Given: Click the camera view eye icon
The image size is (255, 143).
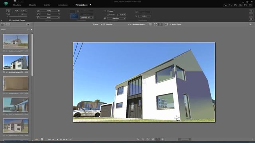Looking at the screenshot, I should tap(9, 11).
